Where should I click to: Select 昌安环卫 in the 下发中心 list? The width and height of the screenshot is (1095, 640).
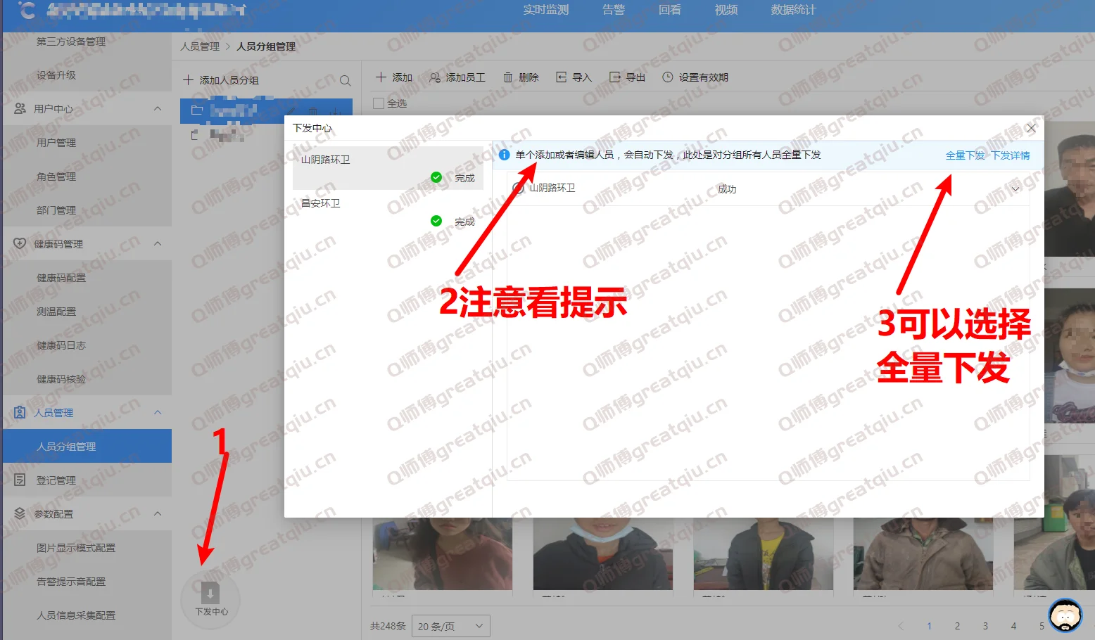tap(321, 204)
